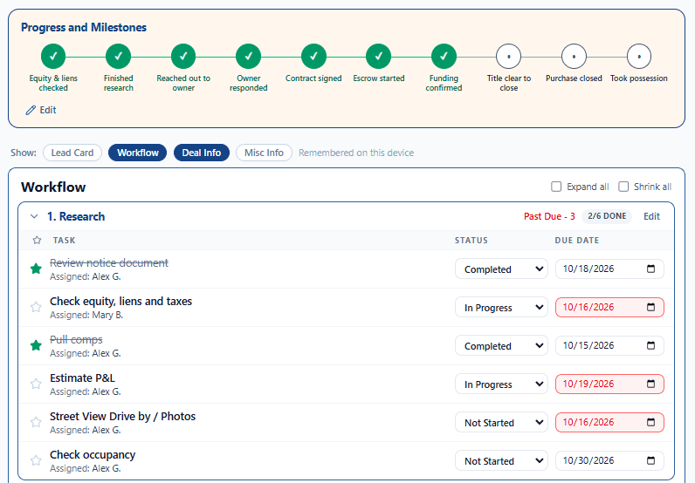The width and height of the screenshot is (695, 483).
Task: Click the struck-through Pull comps title
Action: click(76, 339)
